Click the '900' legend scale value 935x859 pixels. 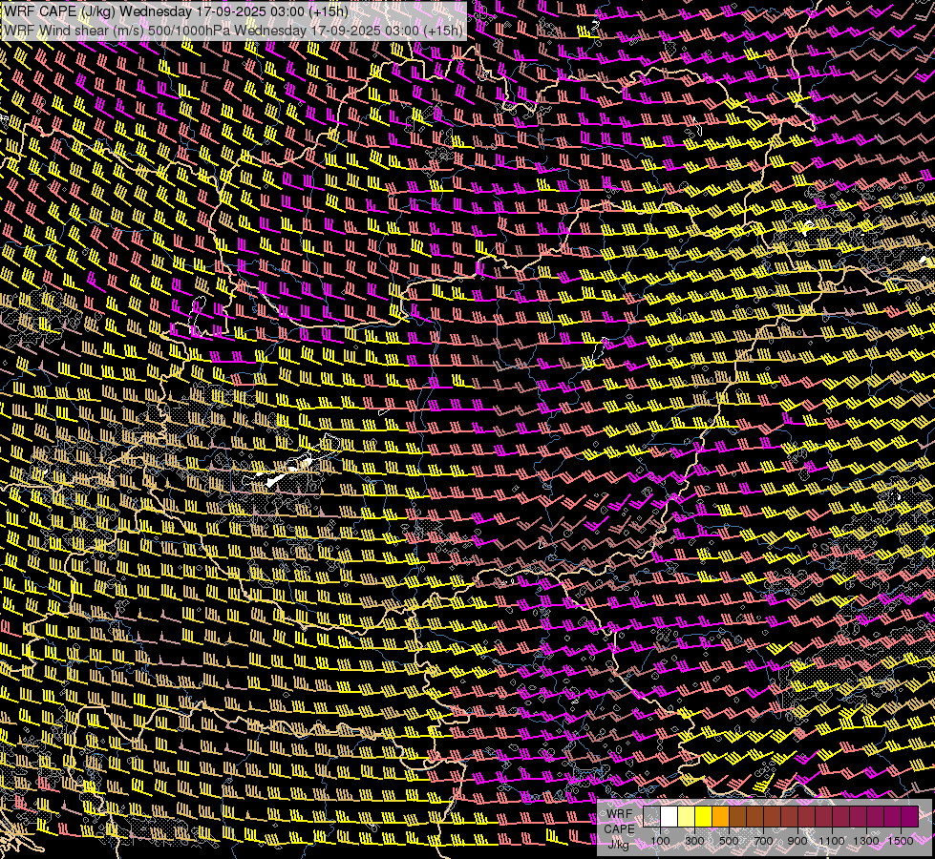coord(797,841)
